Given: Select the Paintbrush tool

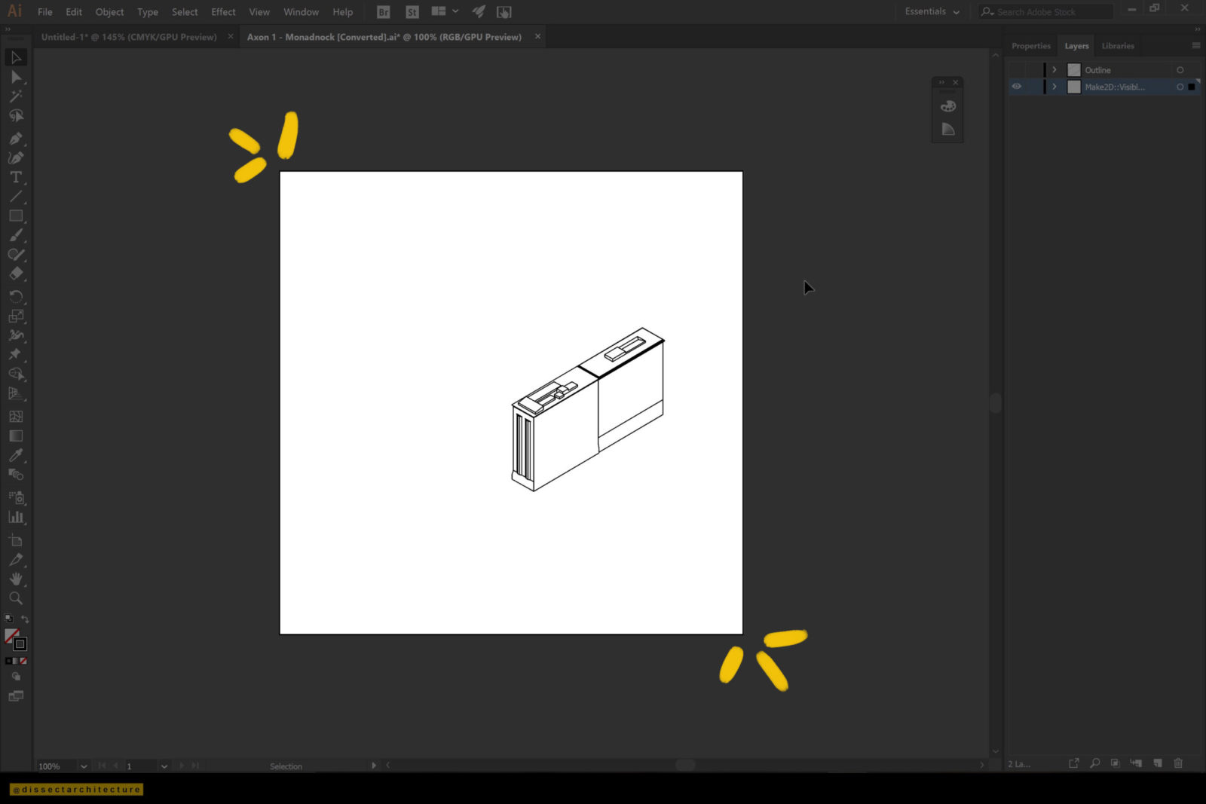Looking at the screenshot, I should point(16,235).
